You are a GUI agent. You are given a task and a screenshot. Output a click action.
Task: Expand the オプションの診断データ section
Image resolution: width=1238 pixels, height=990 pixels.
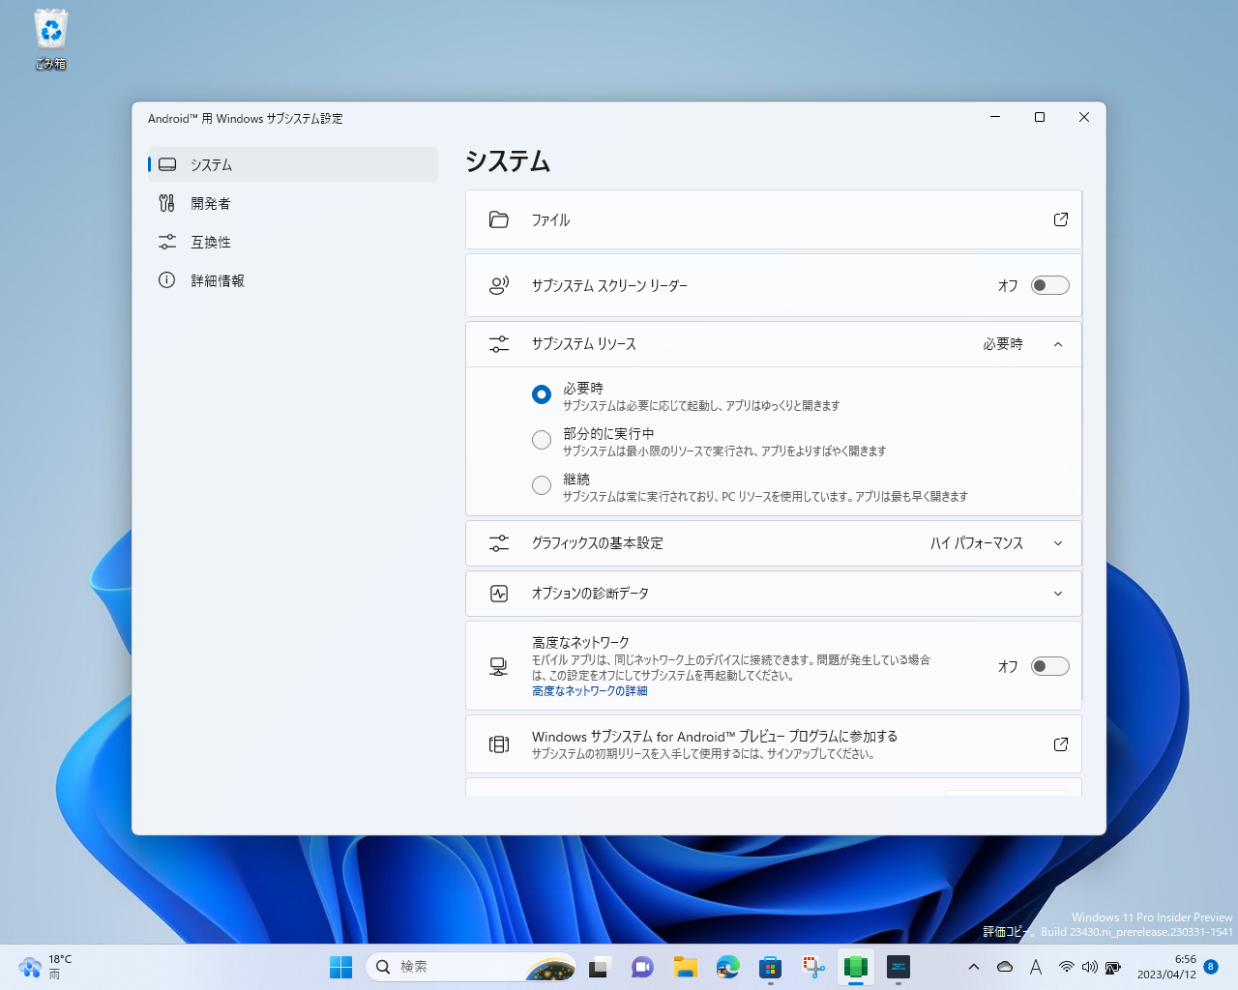pos(1058,594)
